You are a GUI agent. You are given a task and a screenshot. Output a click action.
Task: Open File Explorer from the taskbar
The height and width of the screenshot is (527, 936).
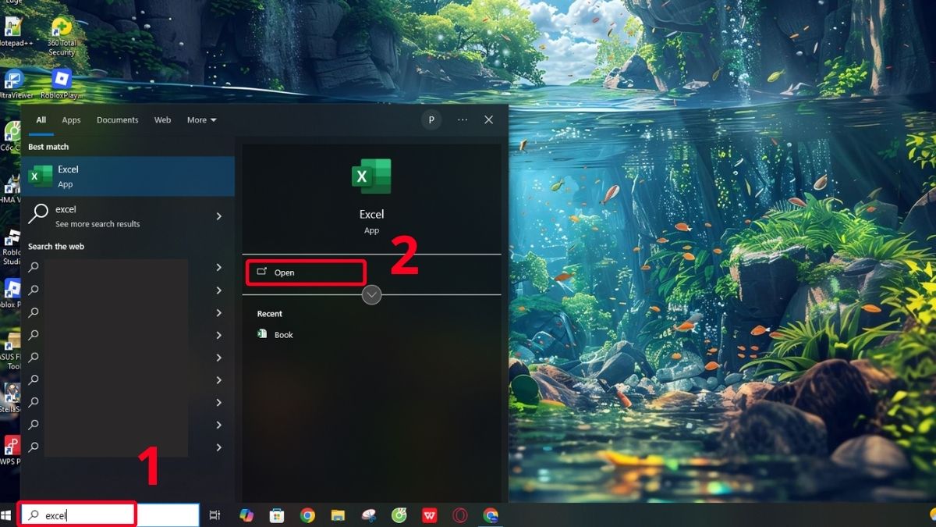pos(338,515)
